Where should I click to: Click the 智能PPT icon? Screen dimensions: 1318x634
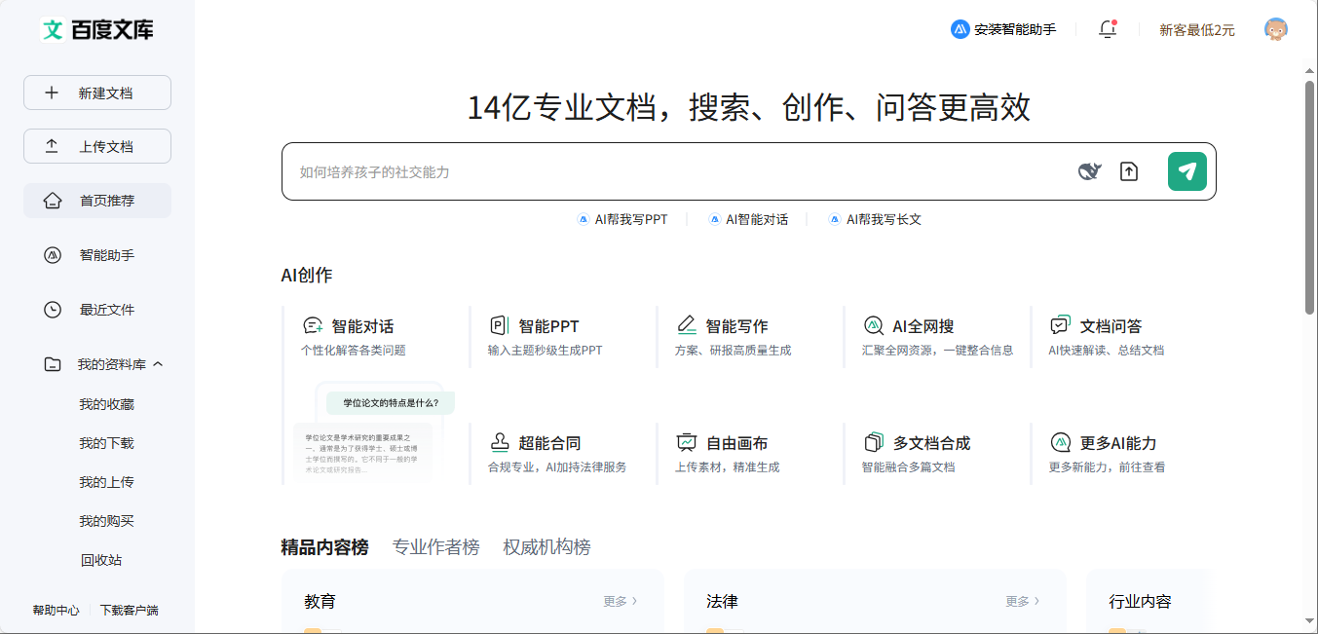[499, 325]
